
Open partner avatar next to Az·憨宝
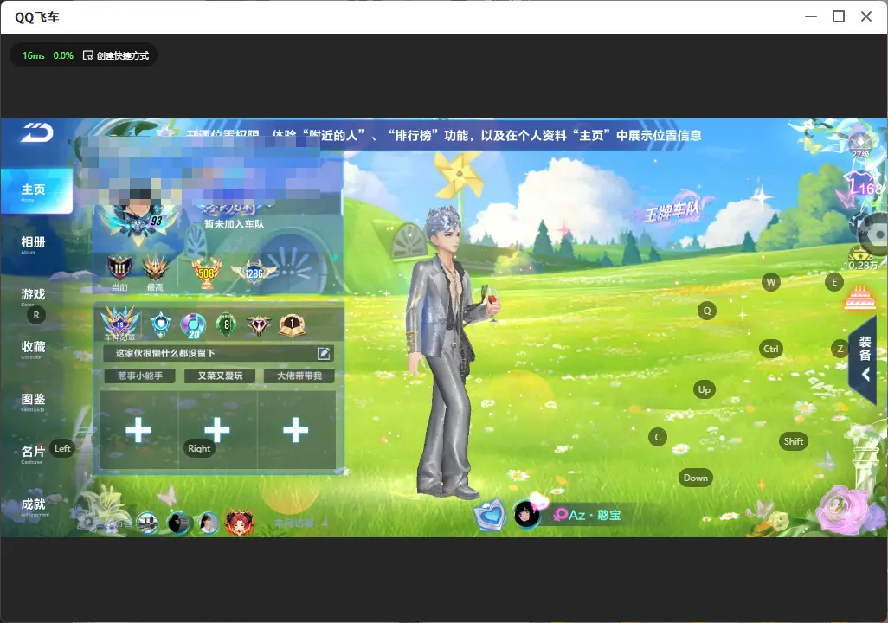(x=527, y=514)
